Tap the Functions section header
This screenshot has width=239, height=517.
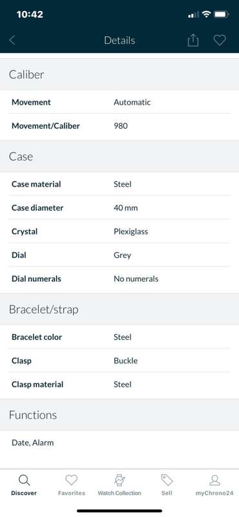point(119,415)
